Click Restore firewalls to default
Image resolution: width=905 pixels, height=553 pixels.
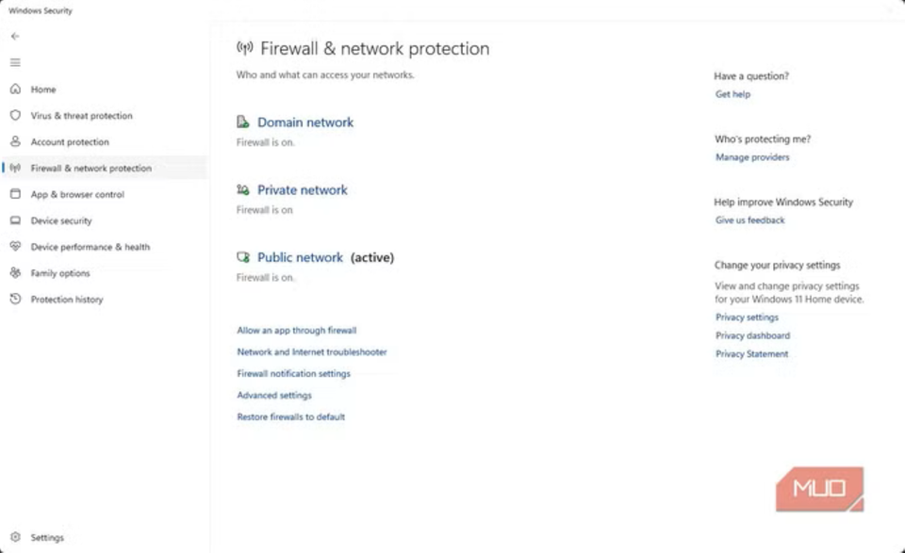click(x=291, y=417)
